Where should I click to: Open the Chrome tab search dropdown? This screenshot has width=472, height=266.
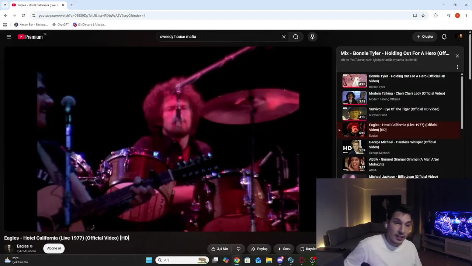click(5, 5)
